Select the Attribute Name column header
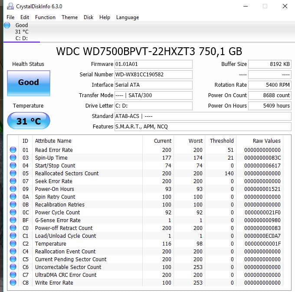Screen dimensions: 295x292 pyautogui.click(x=53, y=141)
